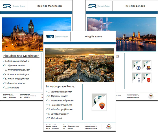Viewport: 158px width, 132px height.
Task: Click 'Sensatie Reizen VOF' in the Rome footer
Action: pos(51,125)
